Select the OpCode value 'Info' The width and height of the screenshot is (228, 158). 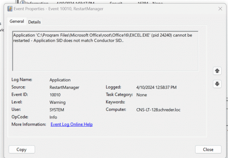click(53, 117)
